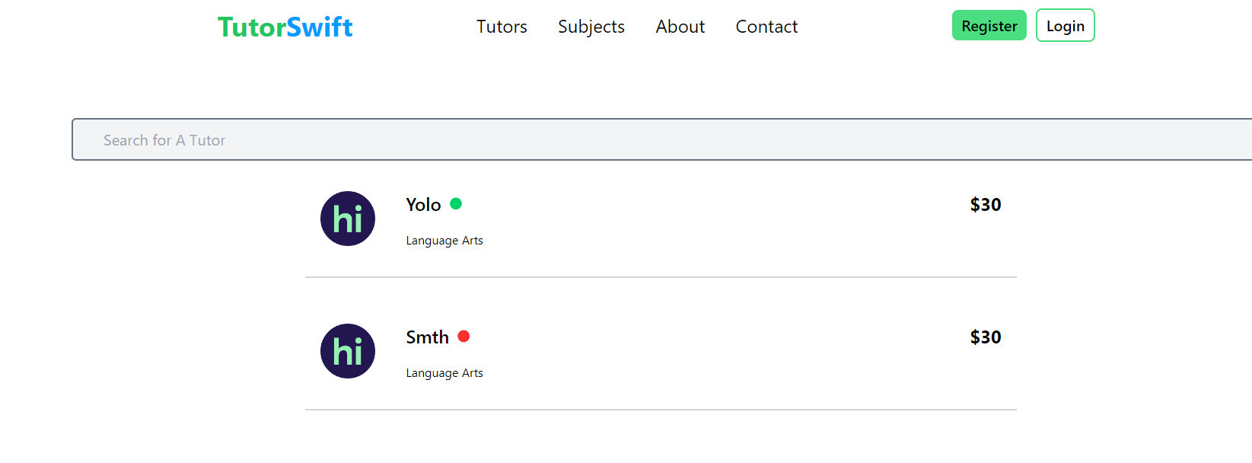Open Yolo's "hi" avatar picture
This screenshot has width=1252, height=463.
(x=348, y=219)
